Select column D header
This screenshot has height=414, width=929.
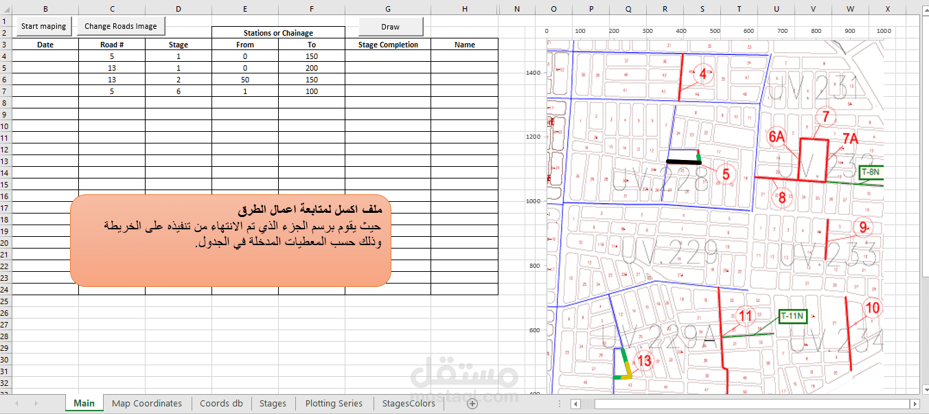(179, 9)
